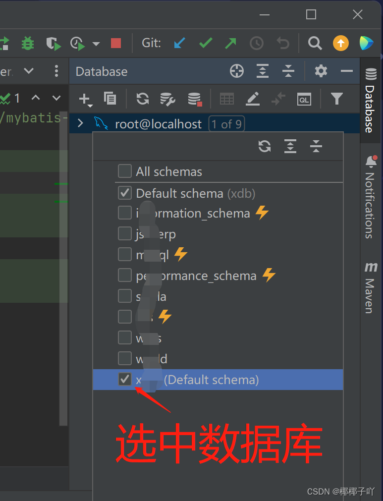Stop the running process
The image size is (383, 501).
tap(115, 43)
